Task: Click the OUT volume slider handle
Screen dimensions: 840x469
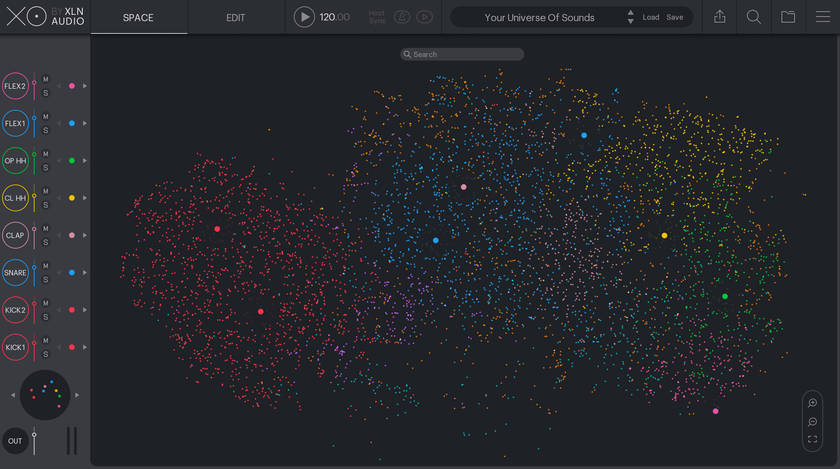Action: [34, 435]
